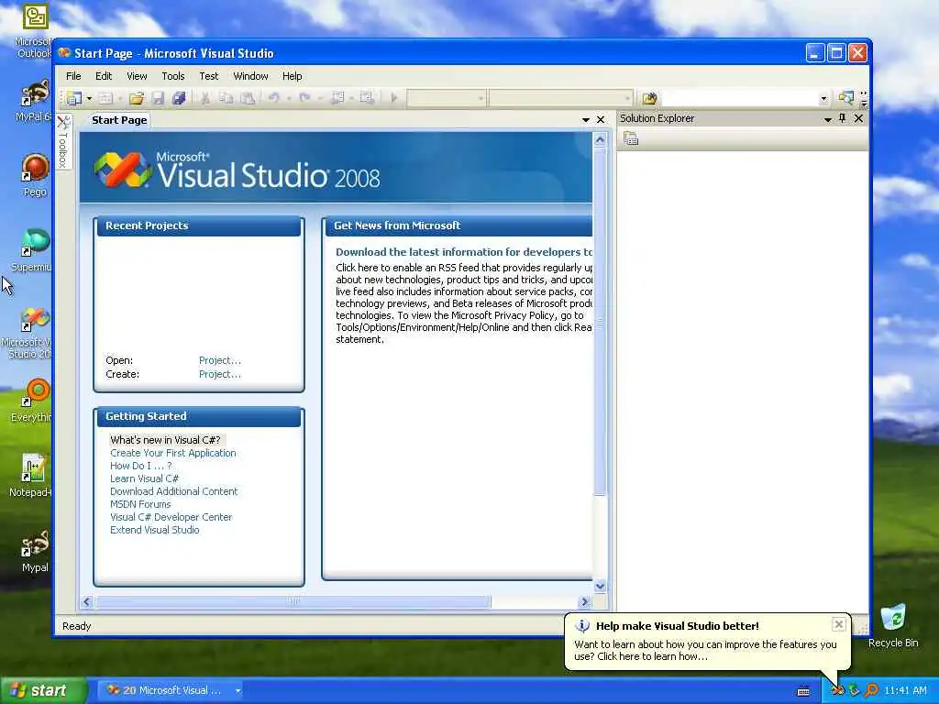
Task: Open the File menu
Action: point(73,76)
